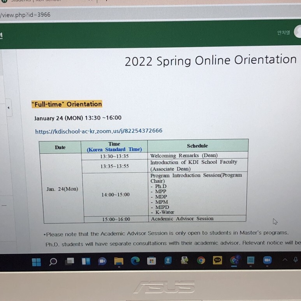
Task: Click the address bar URL view.php?id=3966
Action: (25, 15)
